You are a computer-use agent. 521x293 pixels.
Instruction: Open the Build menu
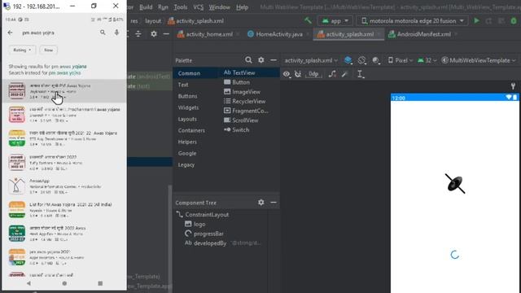[x=146, y=7]
